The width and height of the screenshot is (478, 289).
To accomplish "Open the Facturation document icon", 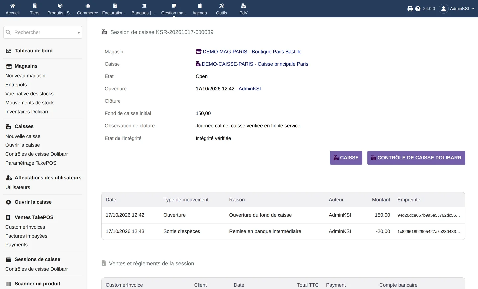I will 115,6.
